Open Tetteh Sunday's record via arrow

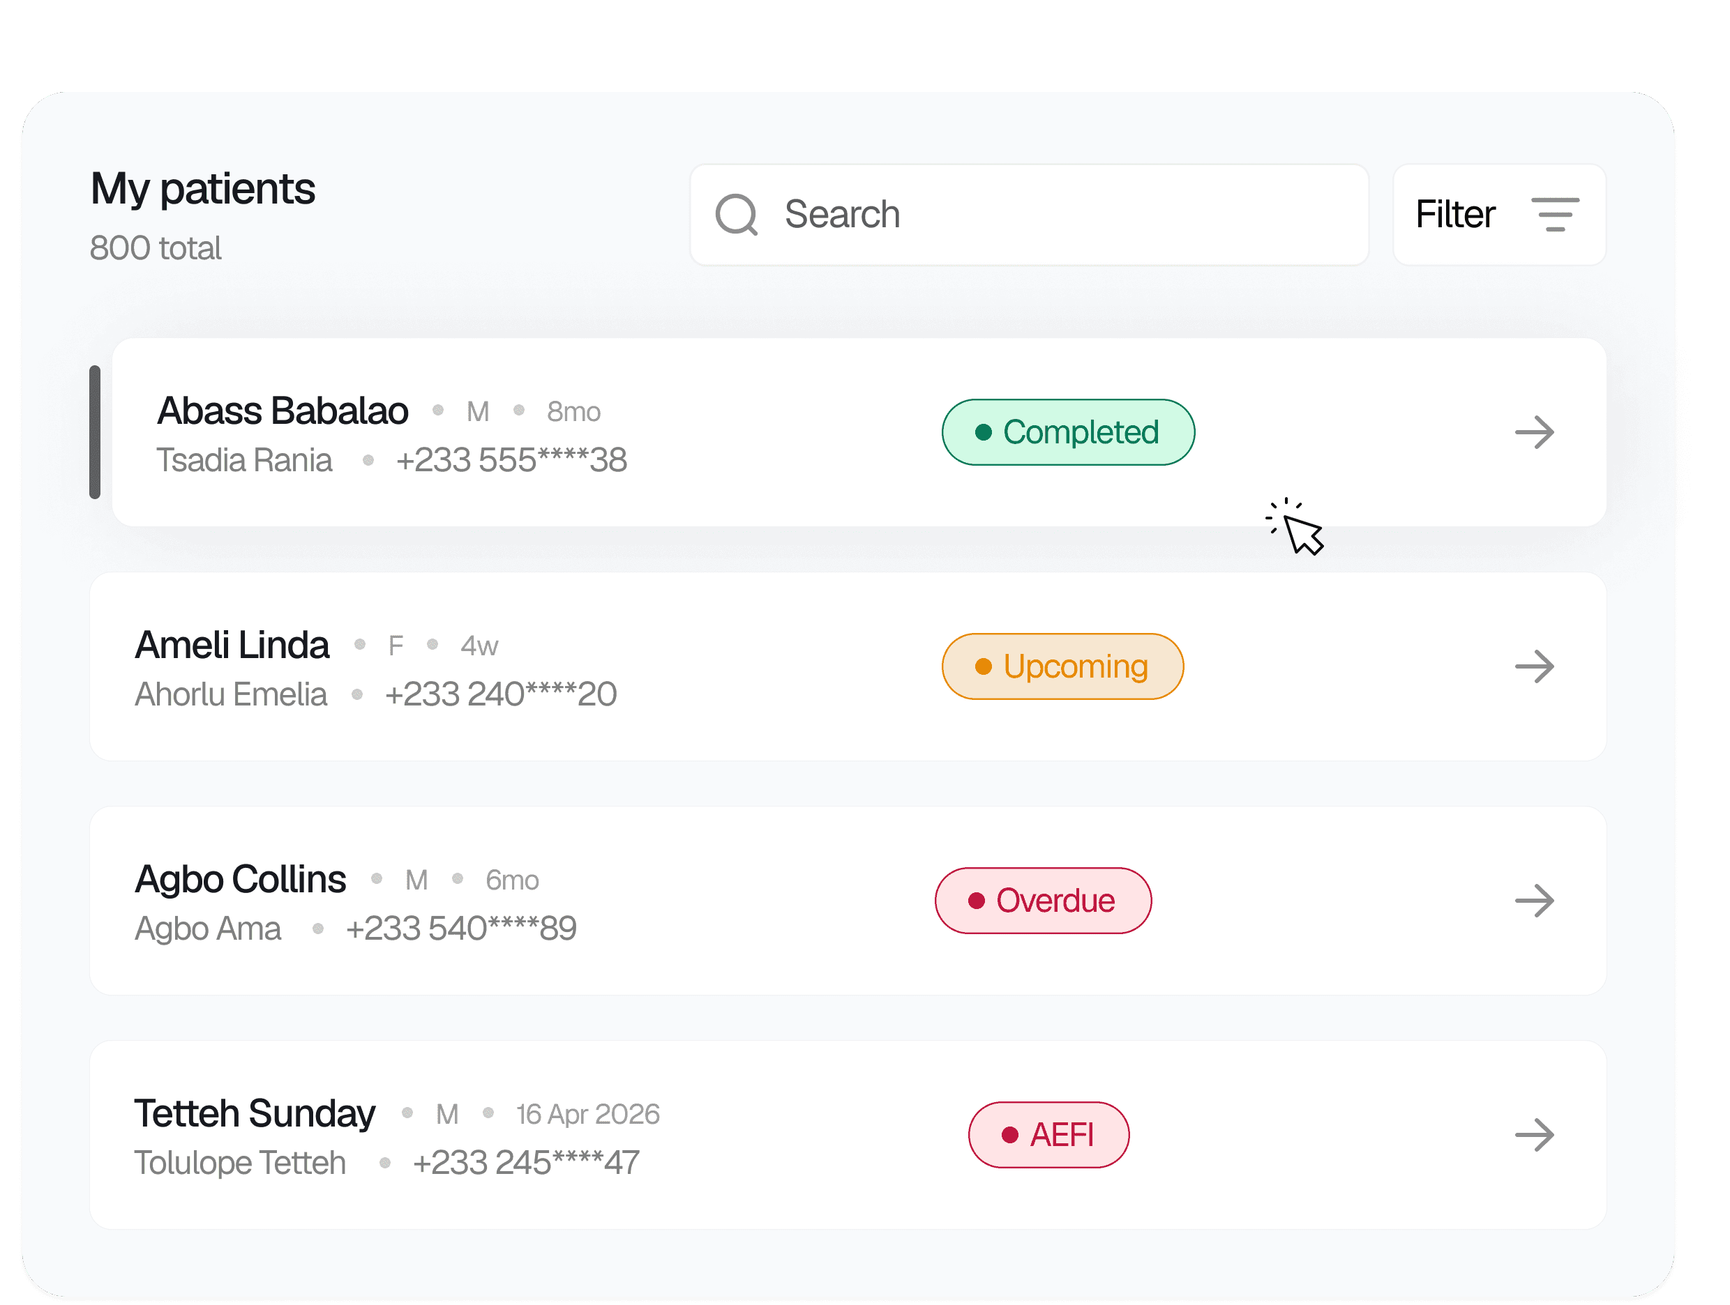point(1534,1135)
